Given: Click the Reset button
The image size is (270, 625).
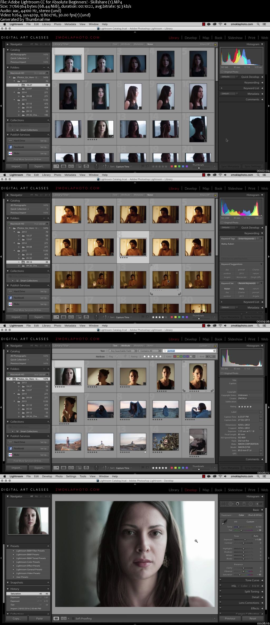Looking at the screenshot, I should point(253,618).
